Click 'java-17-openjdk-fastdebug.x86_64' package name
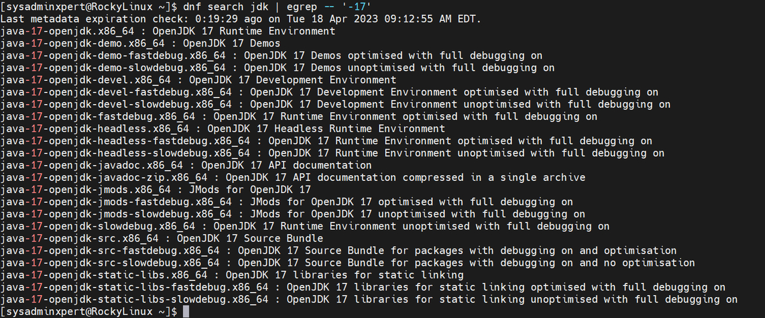765x318 pixels. point(98,116)
